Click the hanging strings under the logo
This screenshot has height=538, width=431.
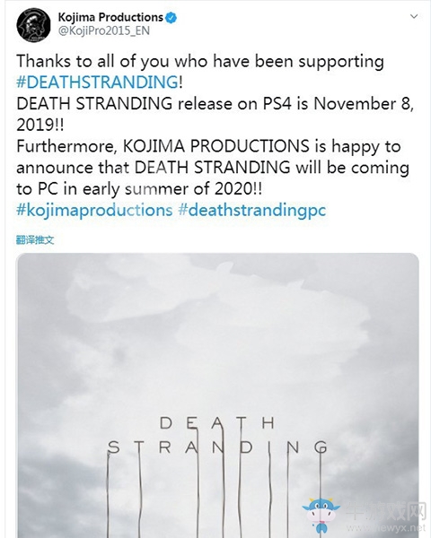pyautogui.click(x=215, y=494)
